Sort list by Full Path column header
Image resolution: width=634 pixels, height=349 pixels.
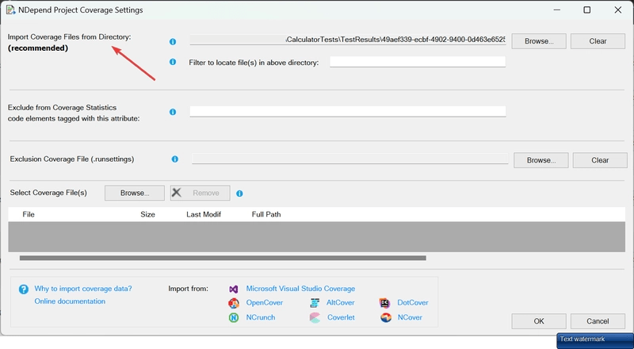click(266, 215)
